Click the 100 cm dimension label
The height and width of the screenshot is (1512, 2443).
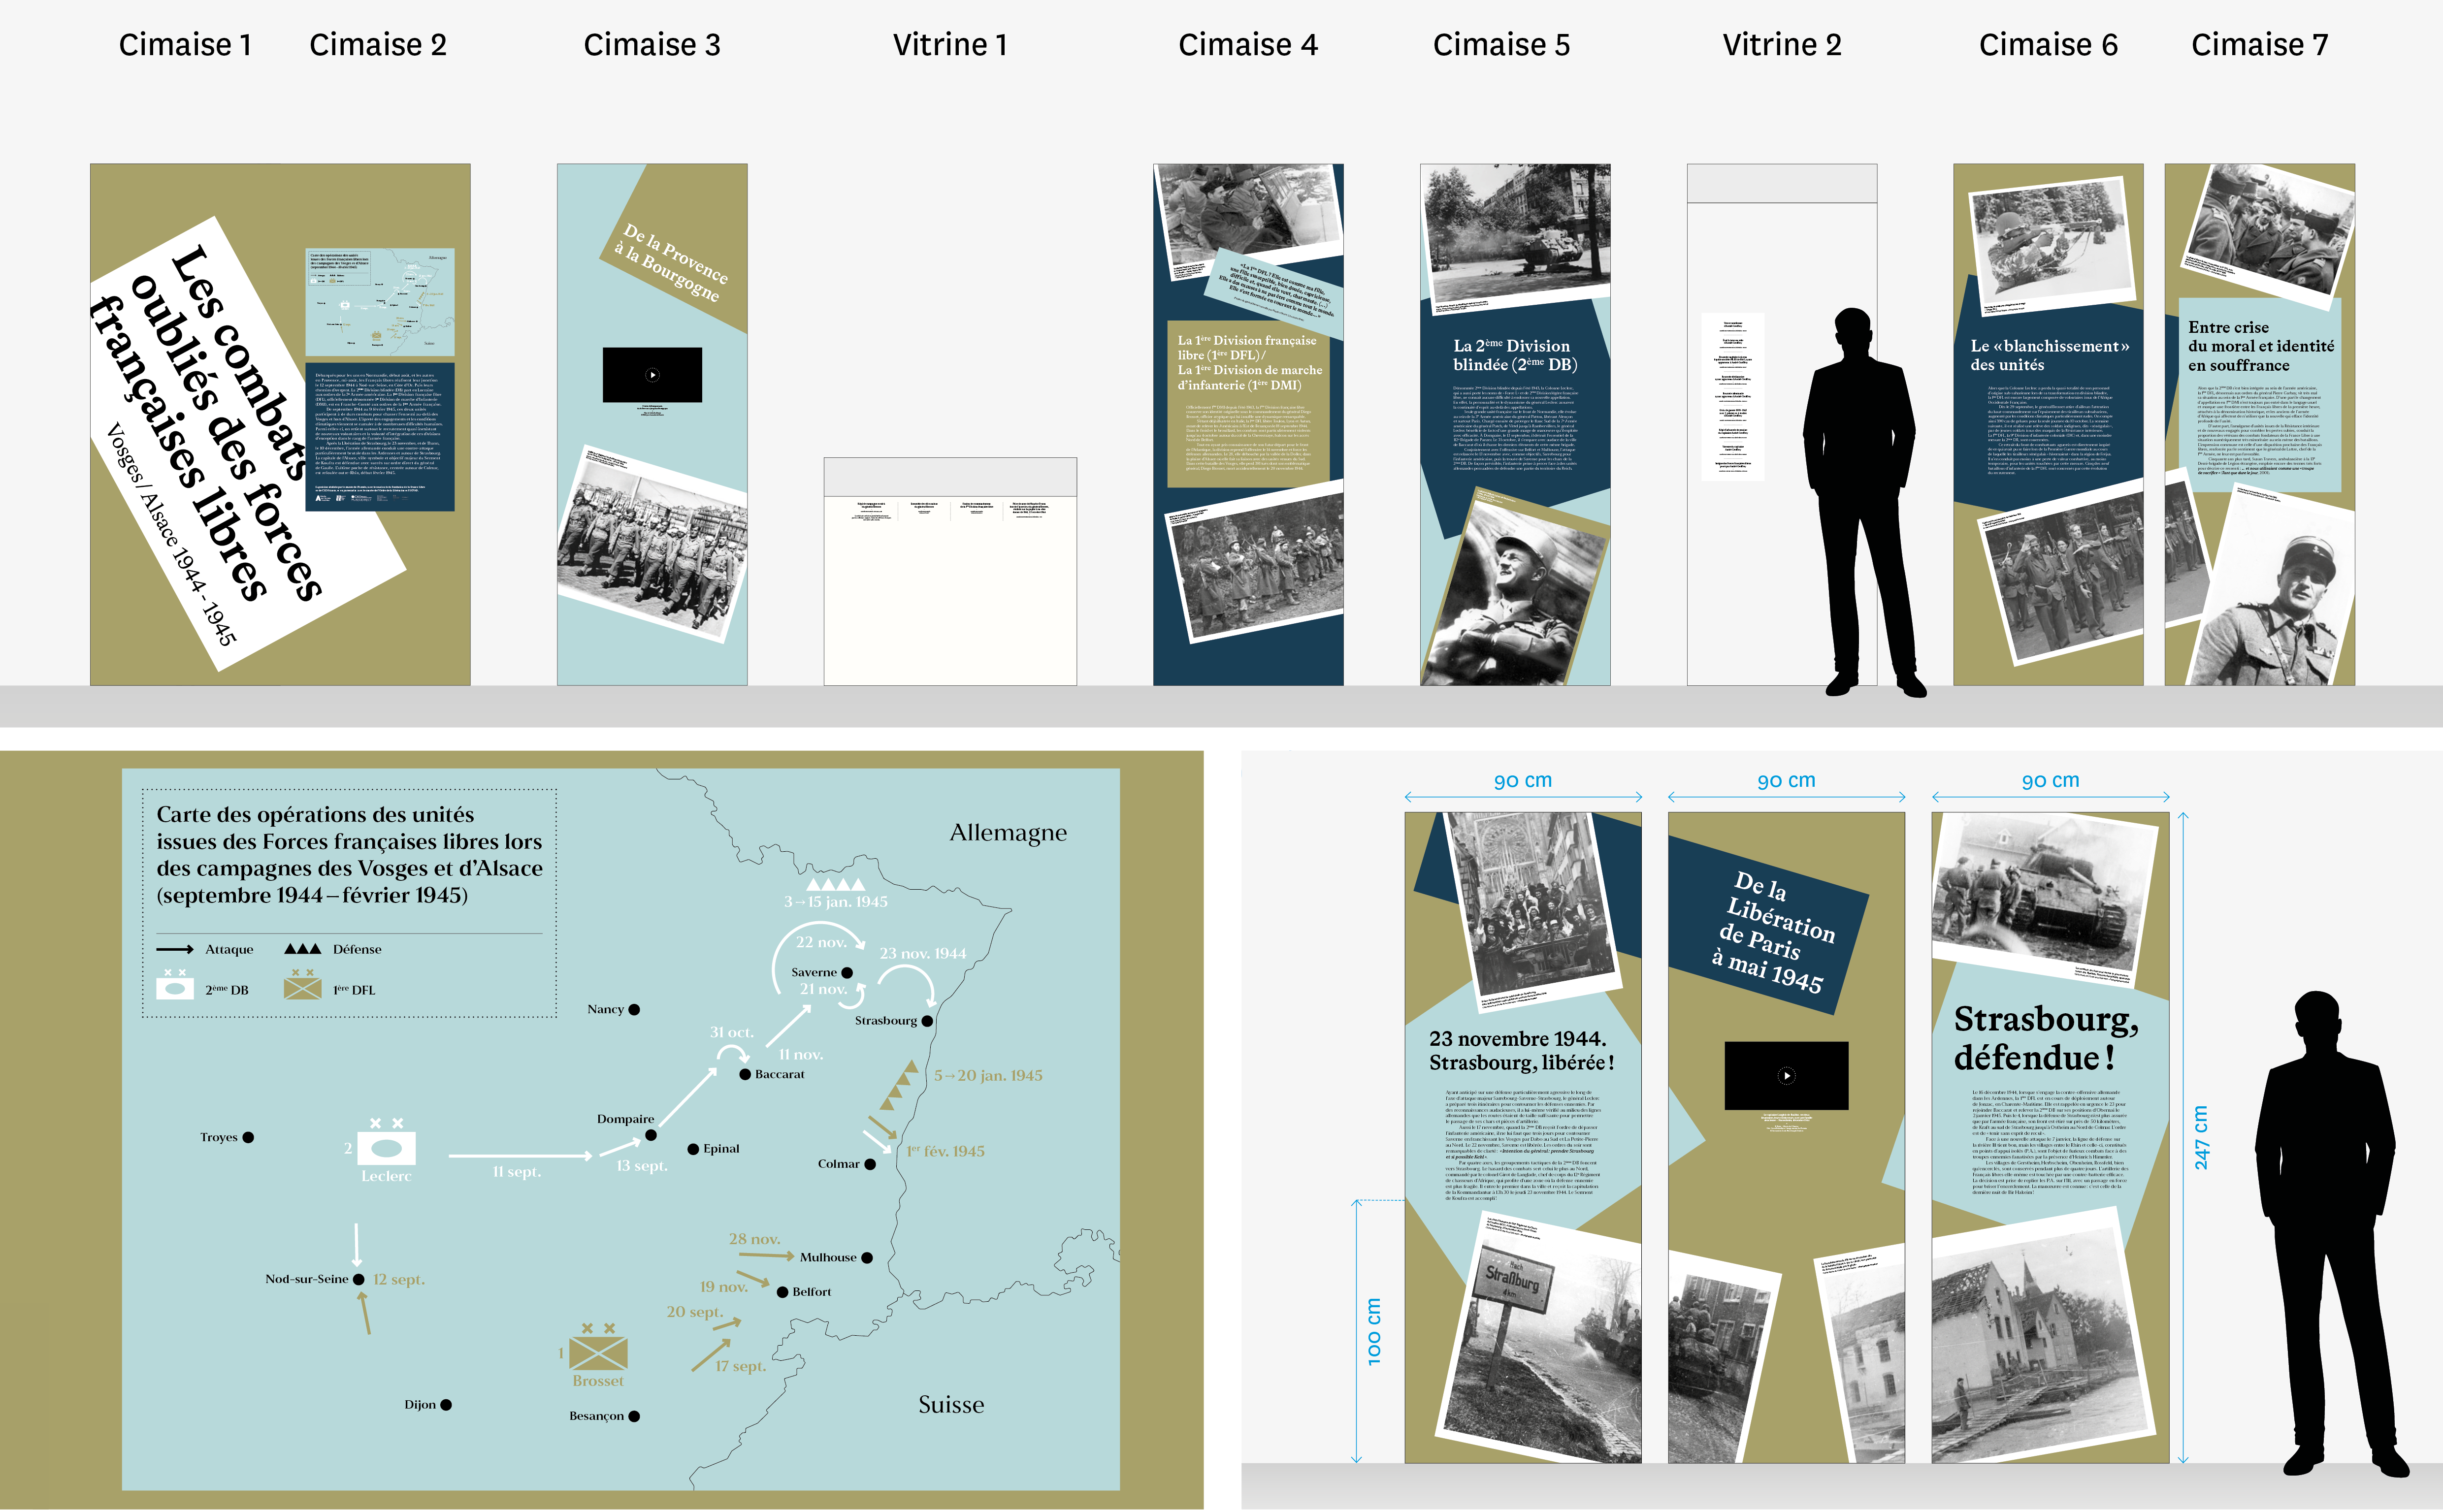[1374, 1331]
